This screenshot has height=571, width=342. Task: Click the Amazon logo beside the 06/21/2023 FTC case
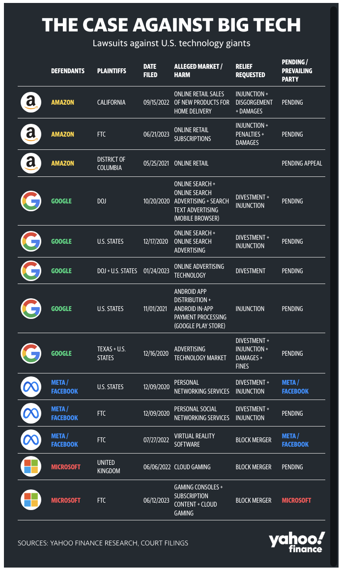(31, 134)
